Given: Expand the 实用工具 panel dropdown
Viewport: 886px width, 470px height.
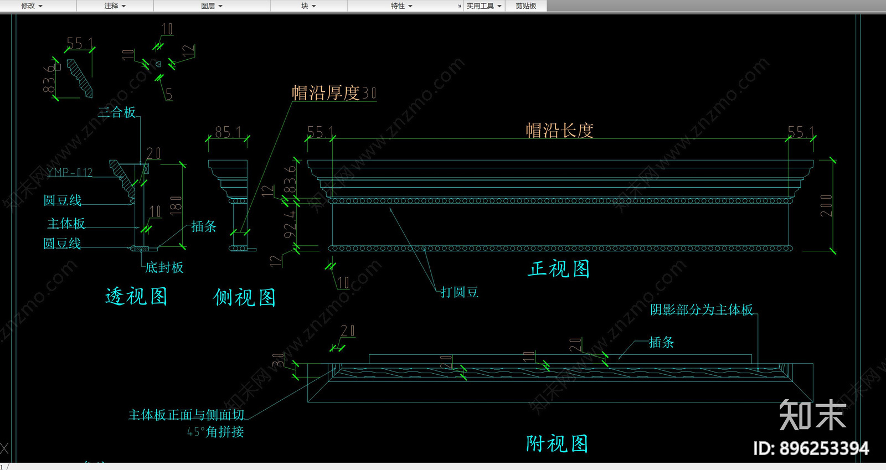Looking at the screenshot, I should [x=484, y=6].
